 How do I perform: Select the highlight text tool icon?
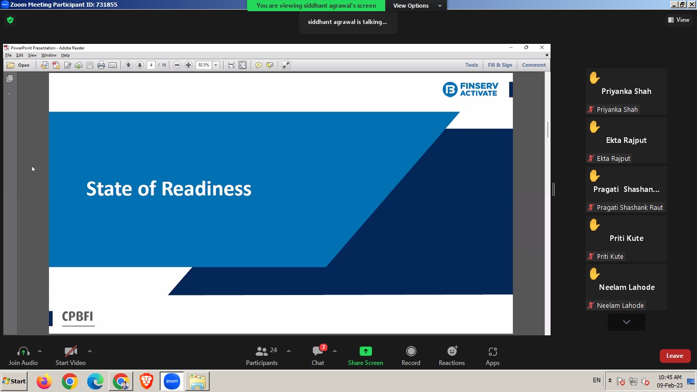pos(270,65)
